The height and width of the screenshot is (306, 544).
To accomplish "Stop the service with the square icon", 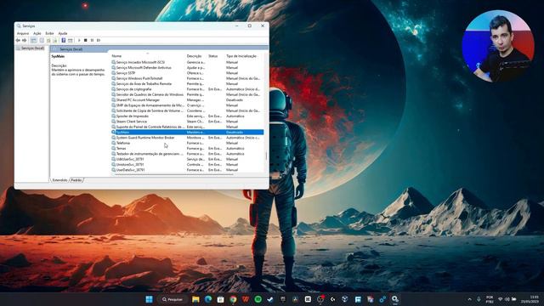I will coord(85,40).
